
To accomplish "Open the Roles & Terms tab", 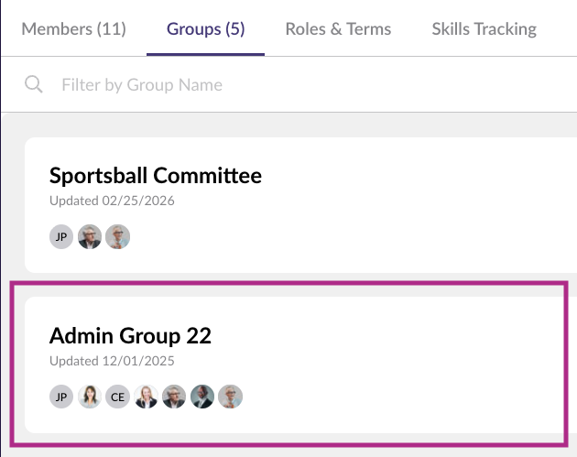I will 338,28.
